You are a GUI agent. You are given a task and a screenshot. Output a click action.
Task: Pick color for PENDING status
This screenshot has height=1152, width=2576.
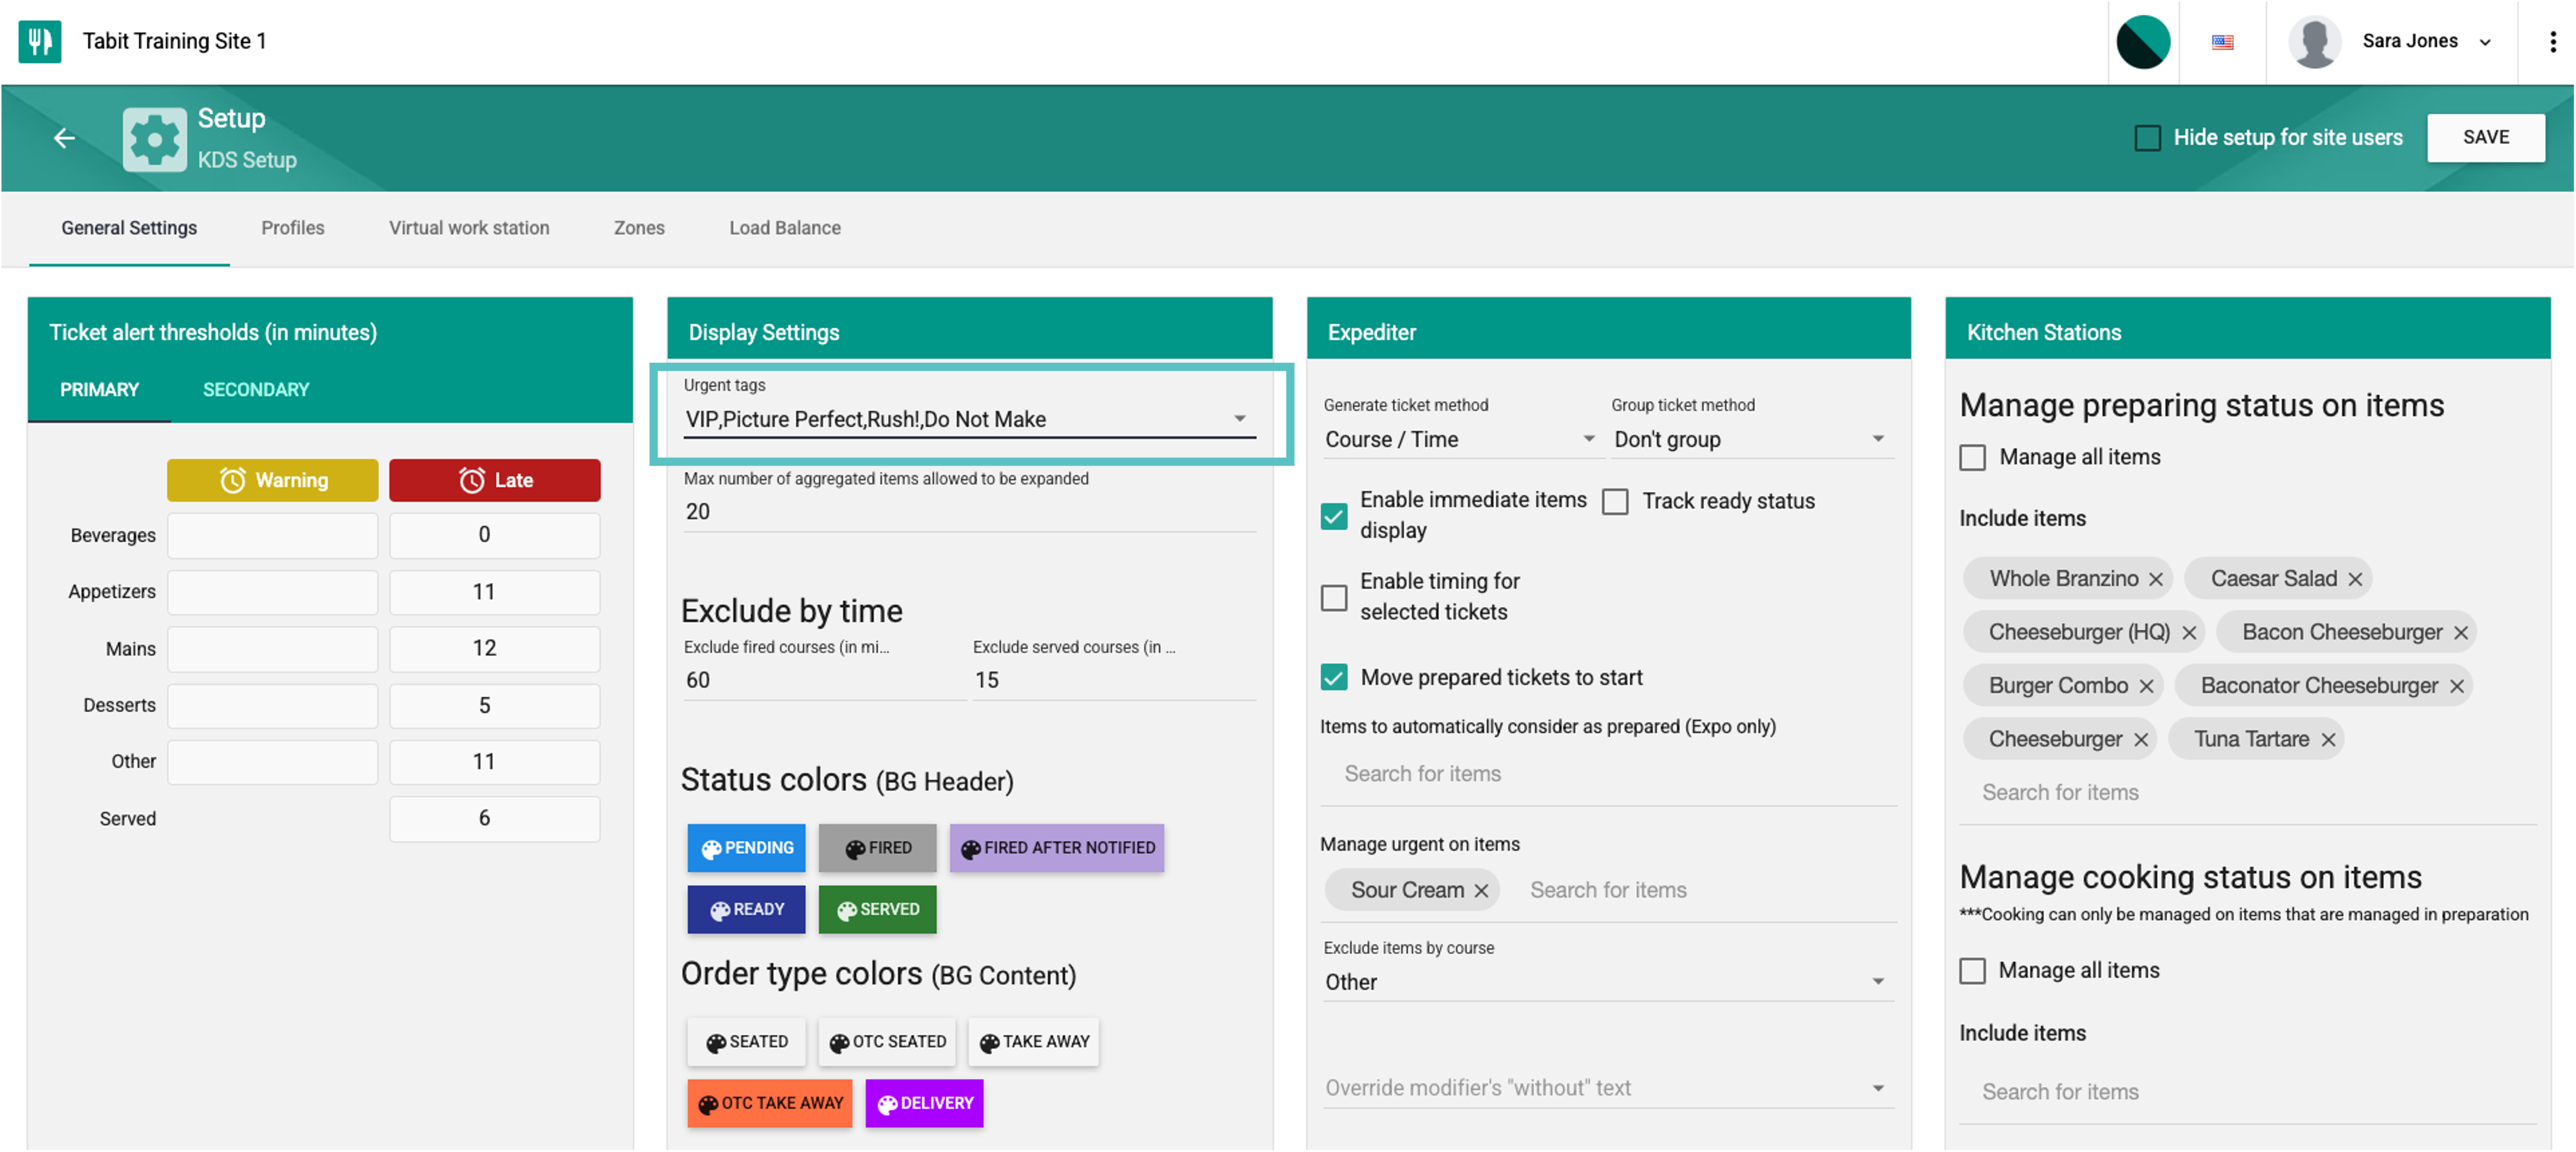click(x=746, y=848)
